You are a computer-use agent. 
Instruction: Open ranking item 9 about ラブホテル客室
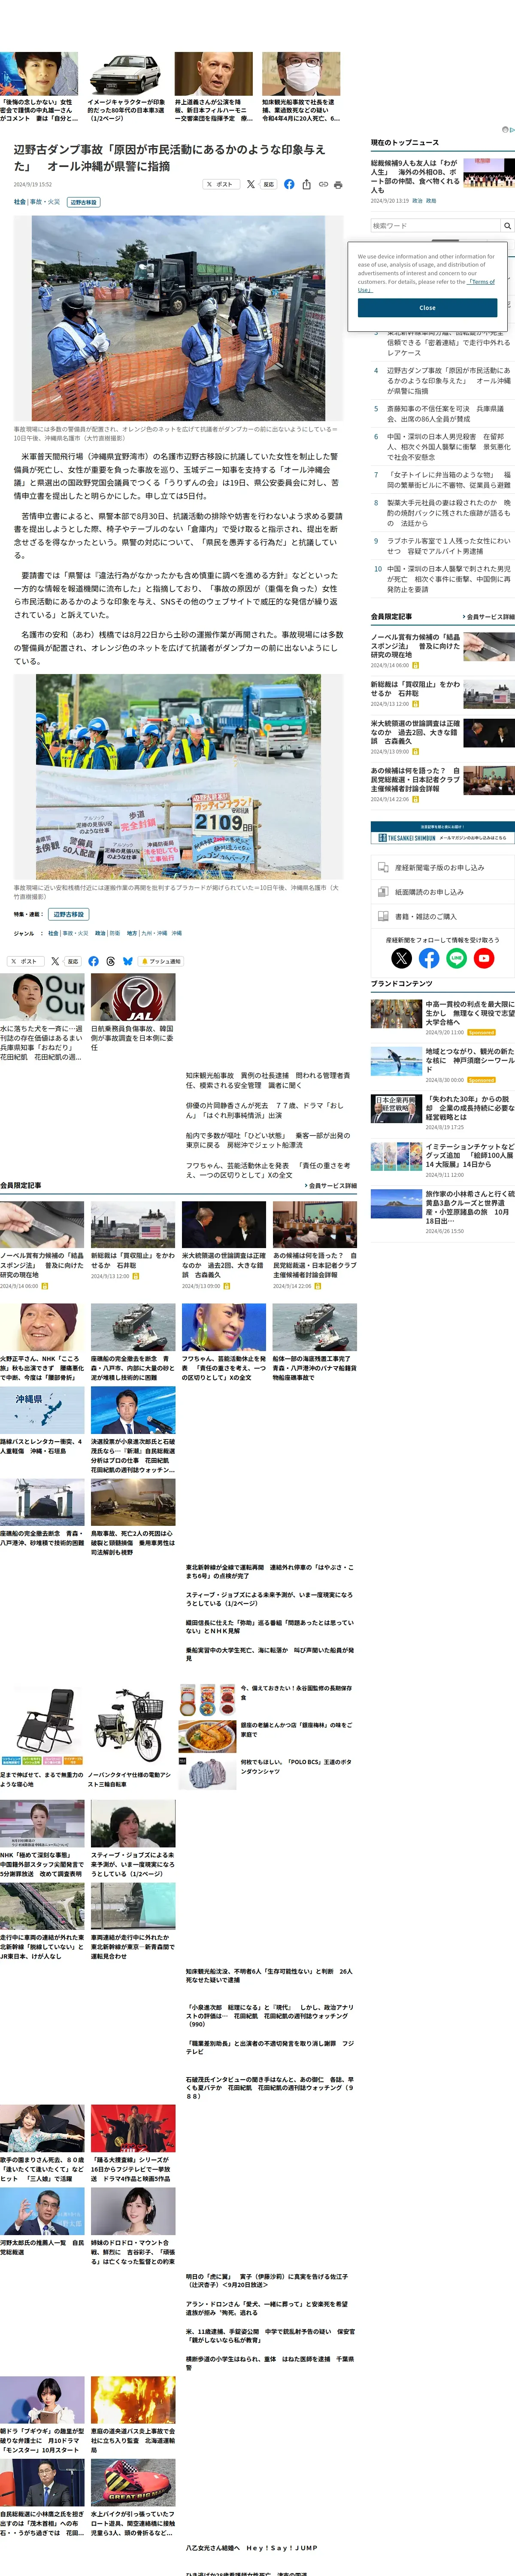[x=448, y=546]
